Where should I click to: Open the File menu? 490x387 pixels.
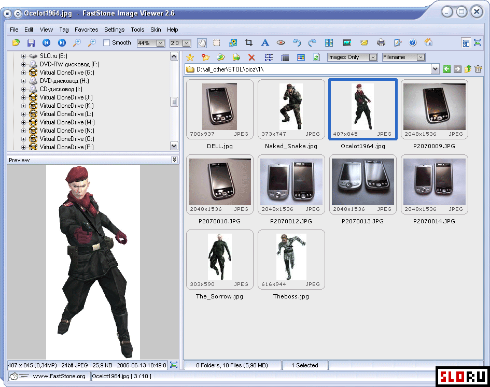14,30
